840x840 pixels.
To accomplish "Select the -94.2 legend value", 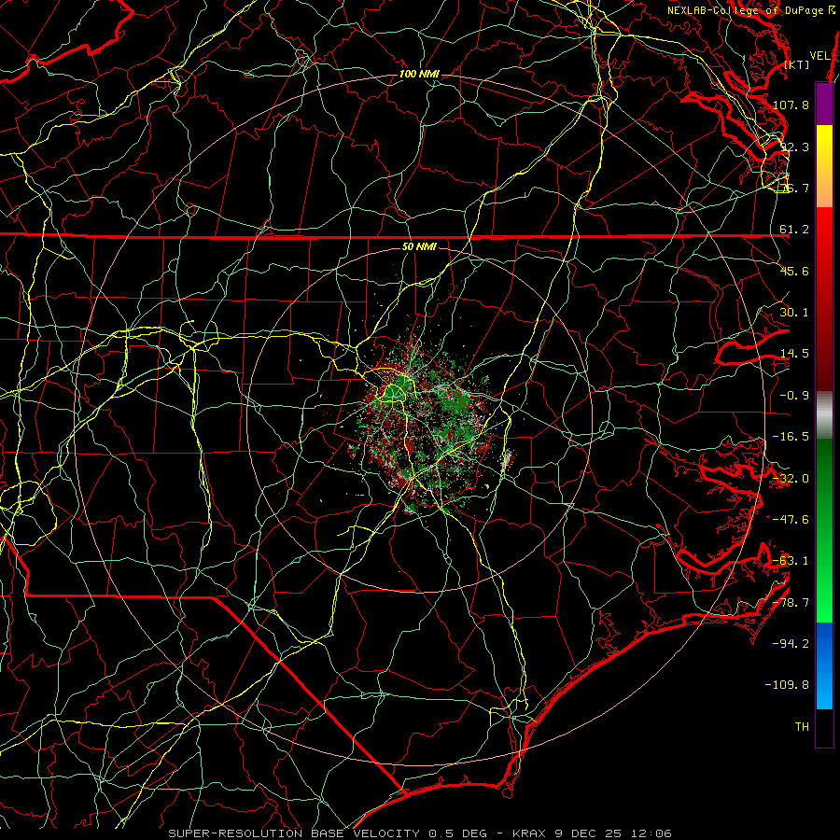I will coord(791,644).
